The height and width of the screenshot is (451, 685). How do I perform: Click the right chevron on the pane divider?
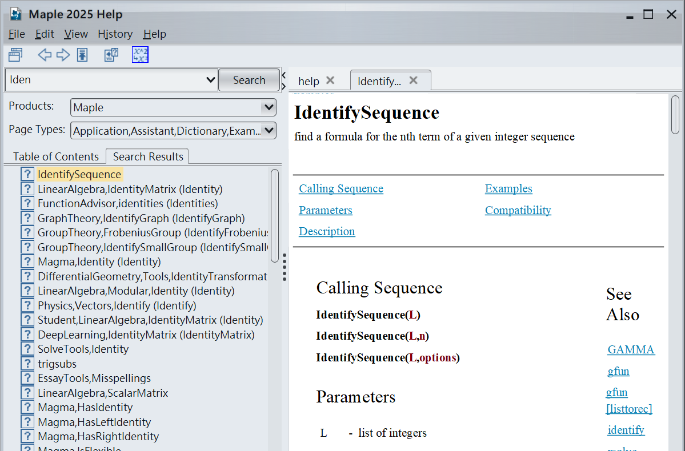(284, 86)
